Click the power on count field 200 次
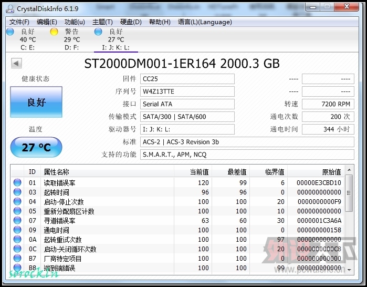367x287 pixels. 328,117
